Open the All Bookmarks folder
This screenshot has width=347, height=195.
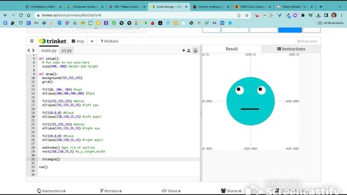coord(331,23)
